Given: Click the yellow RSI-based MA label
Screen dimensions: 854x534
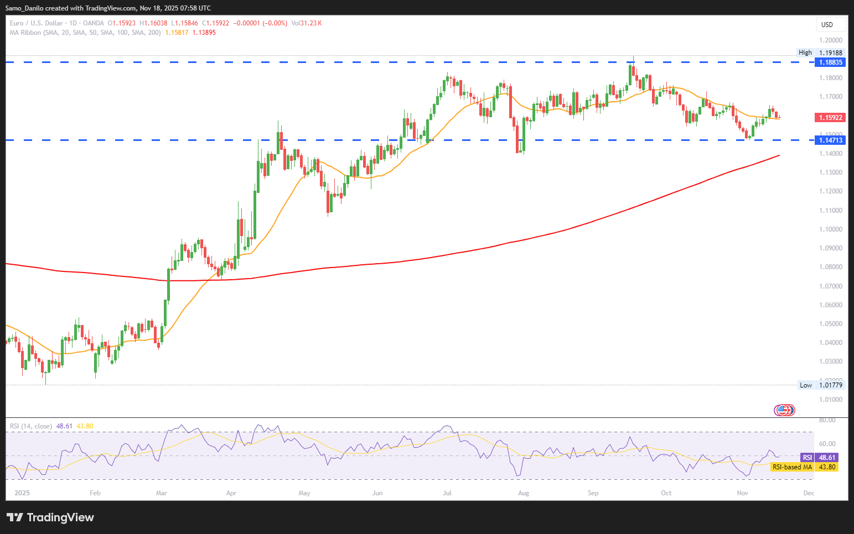Looking at the screenshot, I should tap(792, 467).
